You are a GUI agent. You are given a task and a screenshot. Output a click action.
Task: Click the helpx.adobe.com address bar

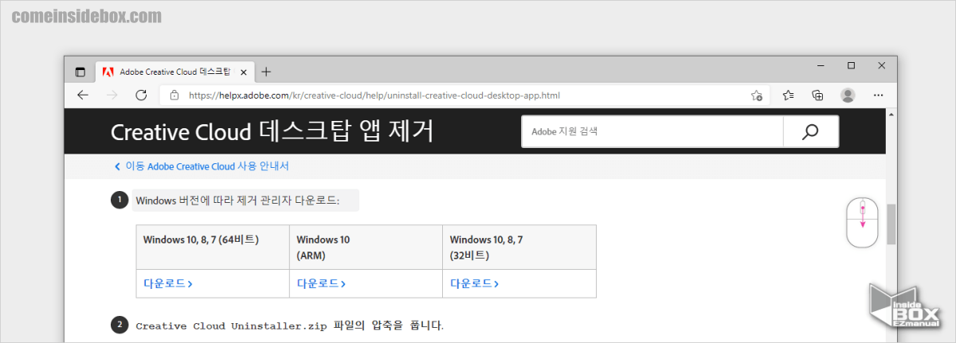[464, 95]
